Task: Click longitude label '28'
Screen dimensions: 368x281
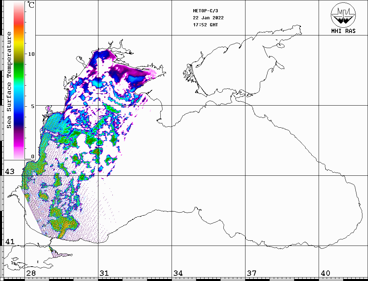Action: click(31, 273)
